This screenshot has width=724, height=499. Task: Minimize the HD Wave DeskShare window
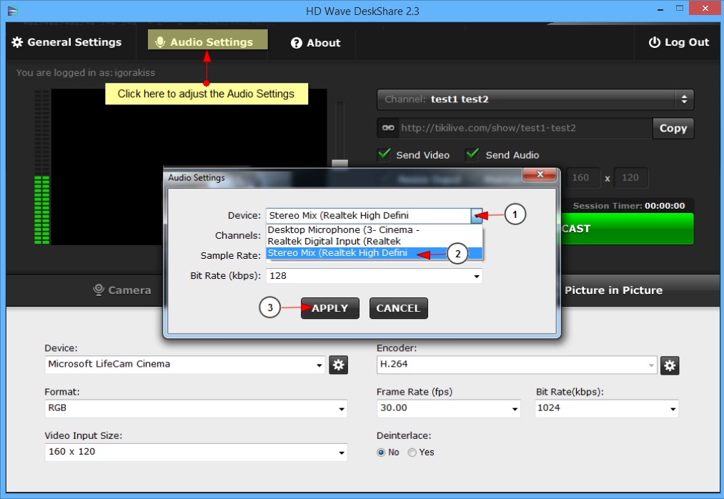coord(660,9)
